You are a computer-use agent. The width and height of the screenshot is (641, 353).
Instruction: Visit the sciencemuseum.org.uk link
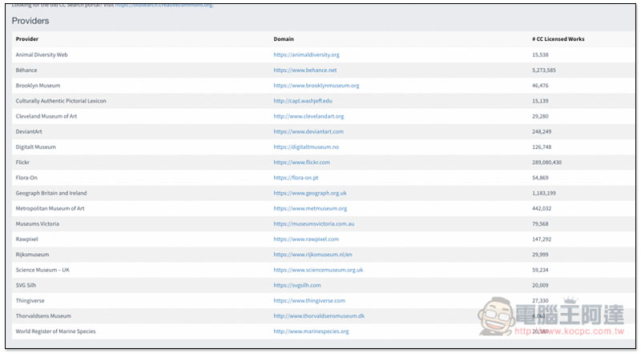coord(318,270)
